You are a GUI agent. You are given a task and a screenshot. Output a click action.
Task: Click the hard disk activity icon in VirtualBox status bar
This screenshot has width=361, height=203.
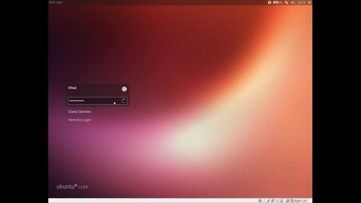tap(260, 200)
